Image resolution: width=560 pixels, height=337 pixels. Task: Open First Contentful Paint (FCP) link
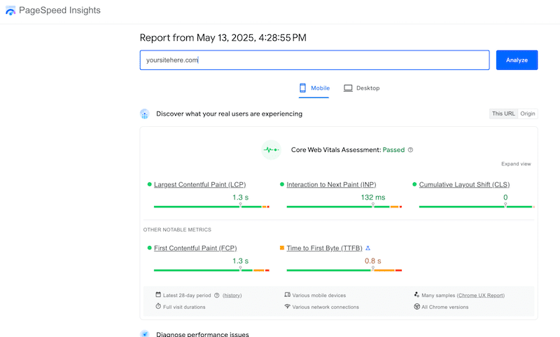195,249
